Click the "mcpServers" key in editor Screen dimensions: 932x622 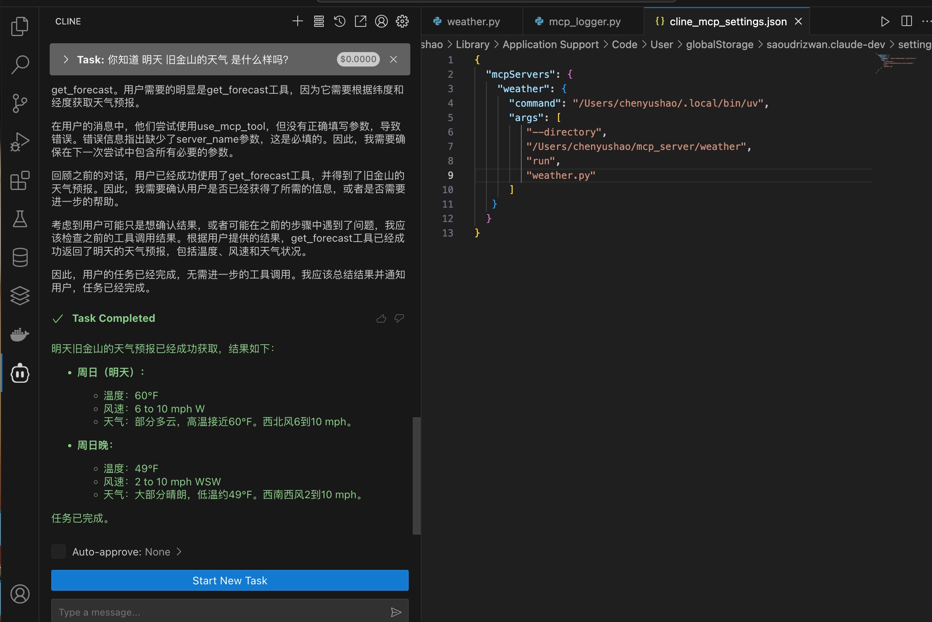[x=520, y=75]
